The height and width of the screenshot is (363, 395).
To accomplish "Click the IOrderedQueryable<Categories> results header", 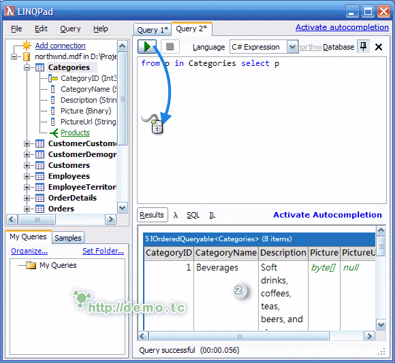I will pos(259,239).
